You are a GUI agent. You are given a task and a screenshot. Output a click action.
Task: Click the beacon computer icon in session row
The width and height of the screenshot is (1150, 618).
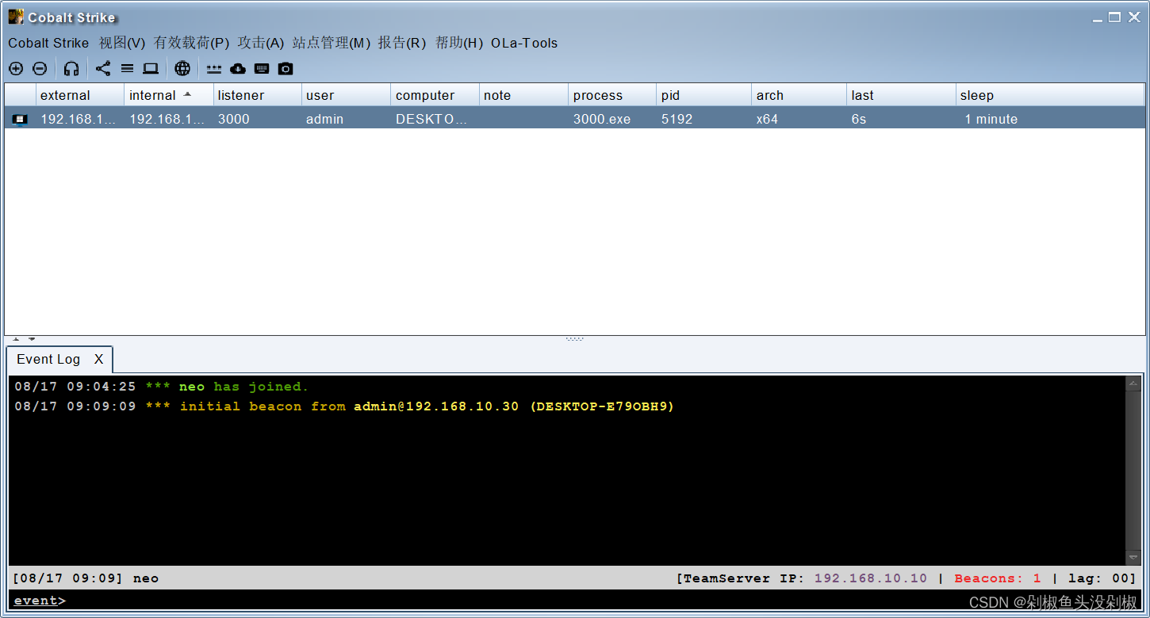tap(20, 119)
